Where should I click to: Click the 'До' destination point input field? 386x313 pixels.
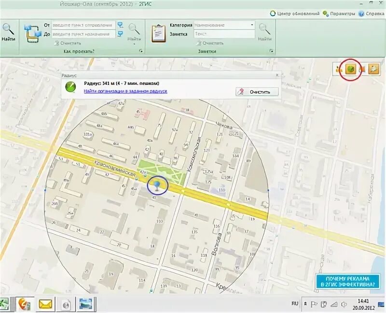(83, 34)
